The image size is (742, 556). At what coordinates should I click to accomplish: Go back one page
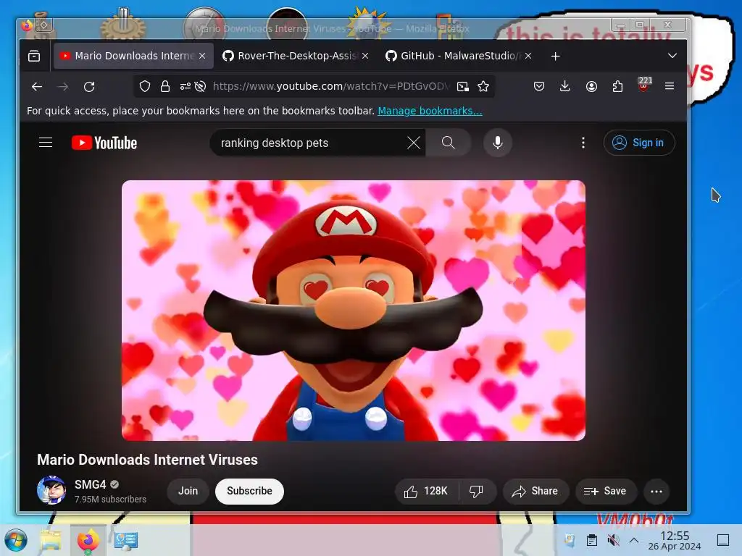click(37, 87)
